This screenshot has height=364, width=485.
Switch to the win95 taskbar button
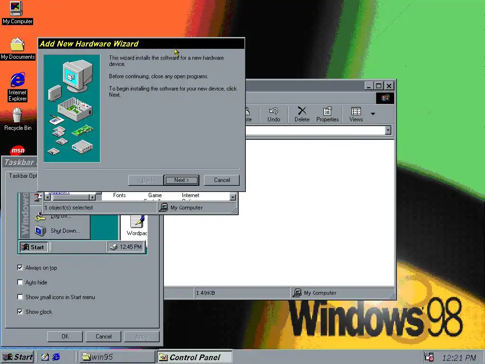point(117,357)
